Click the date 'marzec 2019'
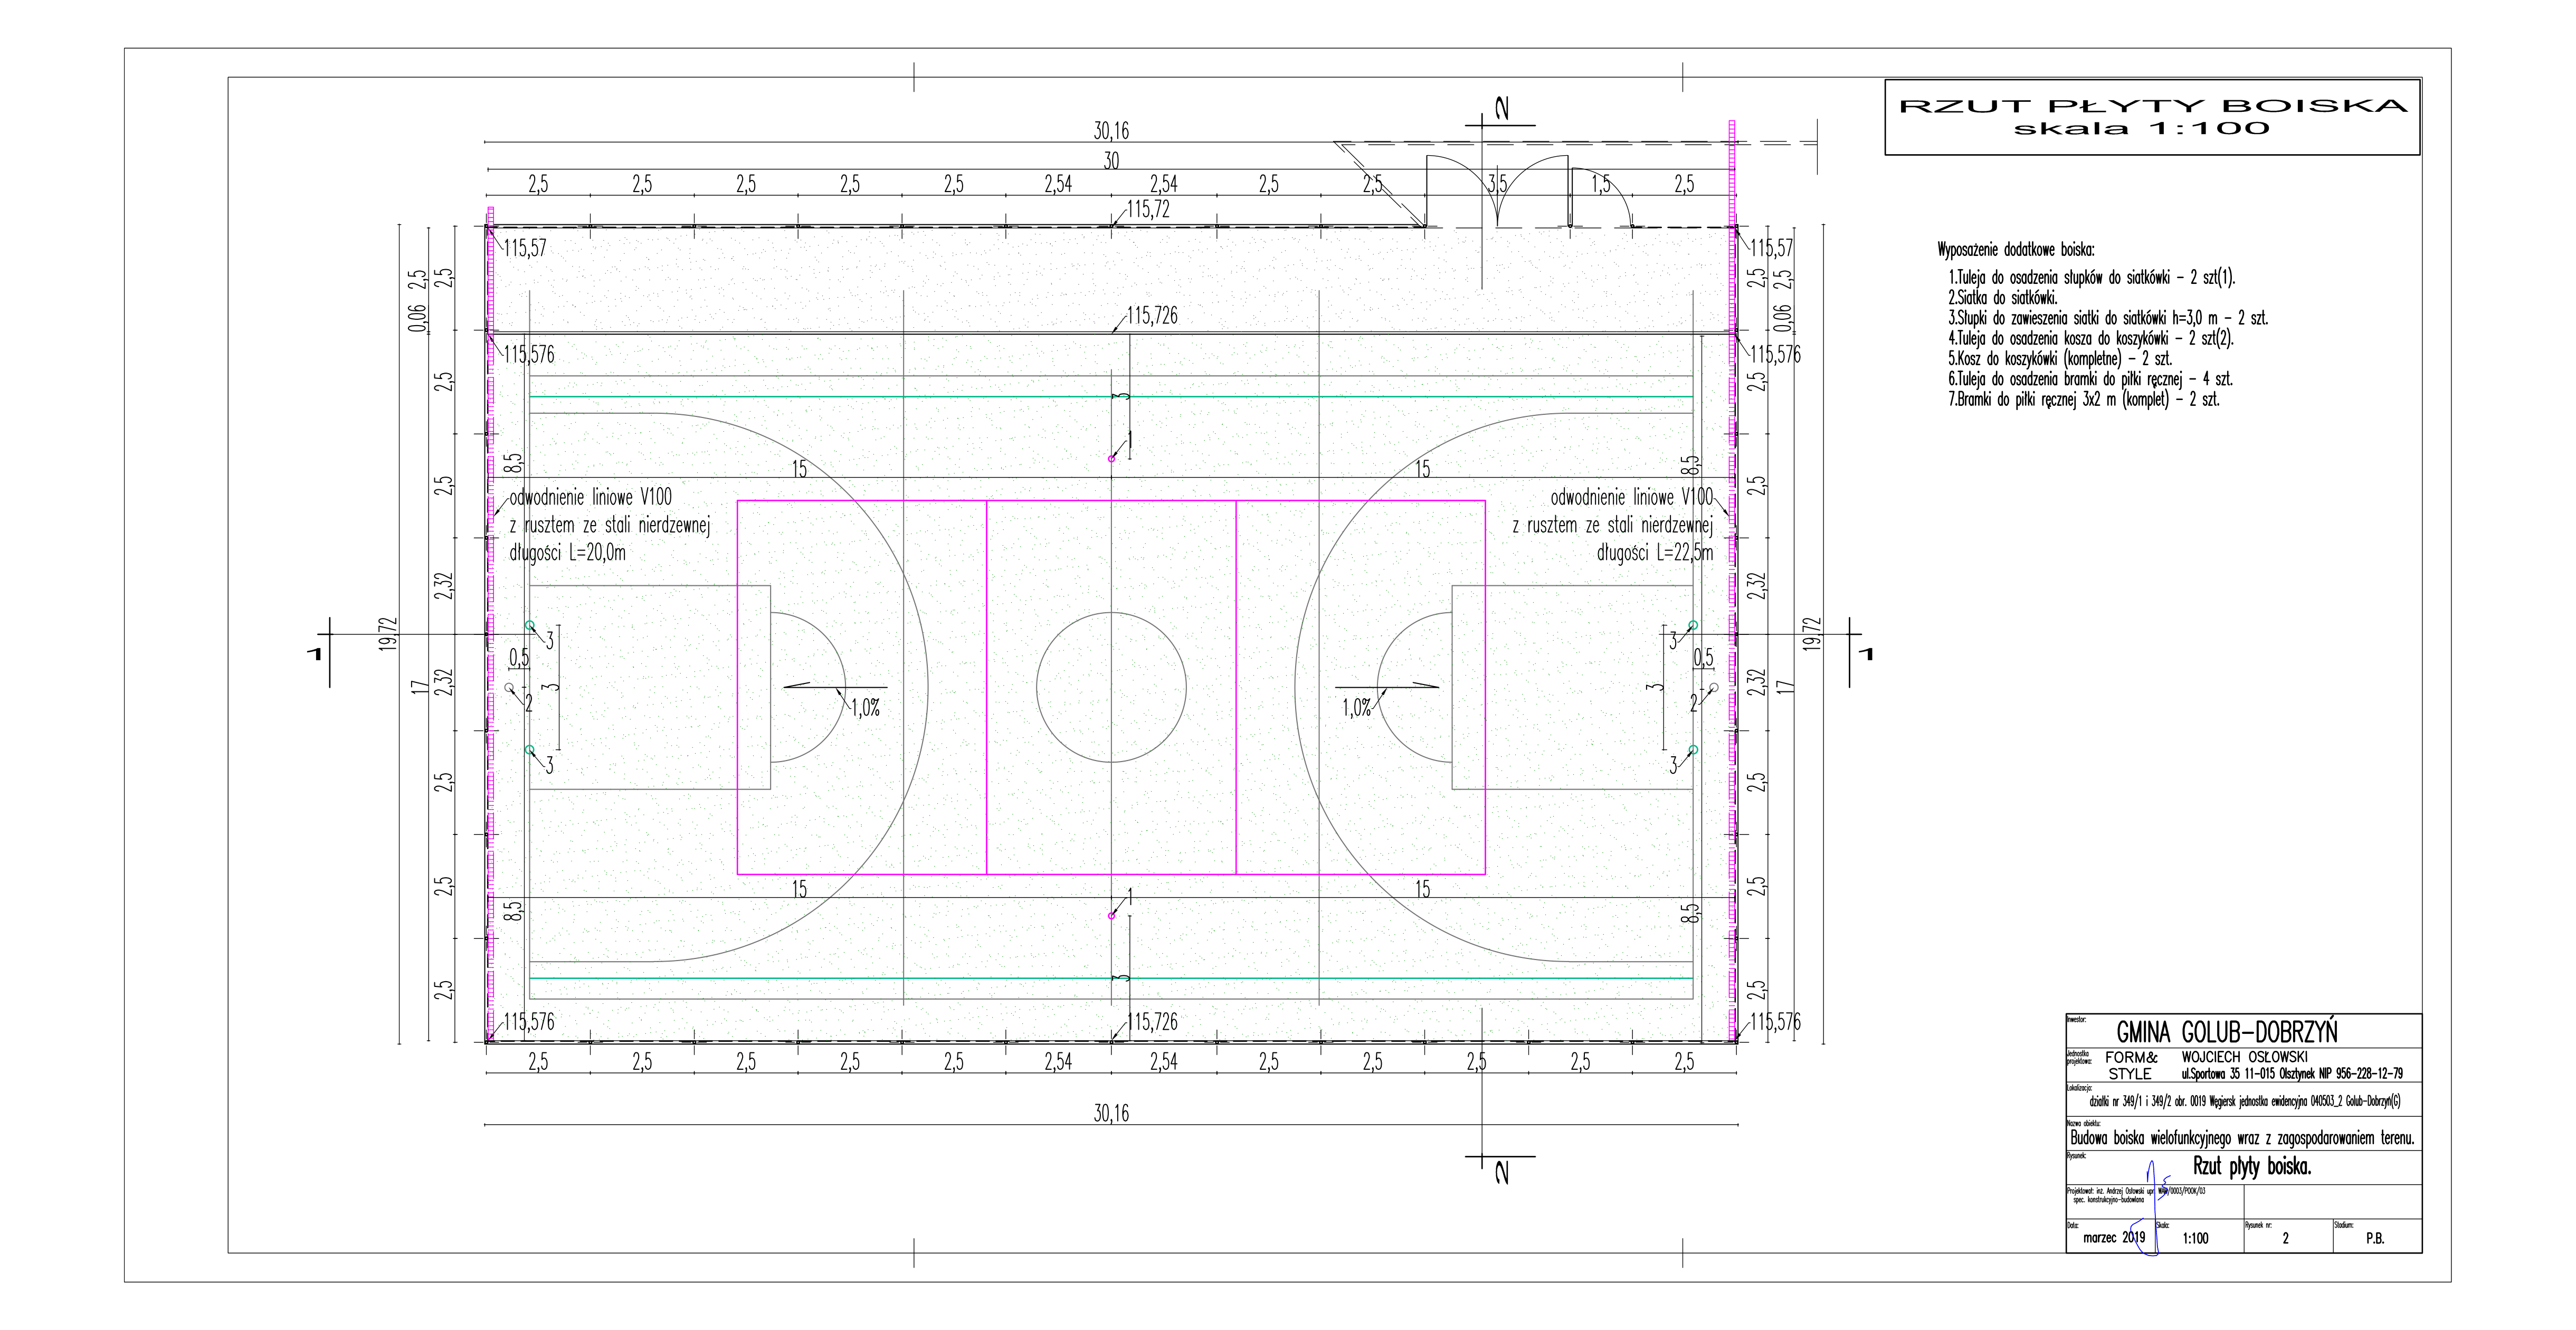 tap(2114, 1238)
